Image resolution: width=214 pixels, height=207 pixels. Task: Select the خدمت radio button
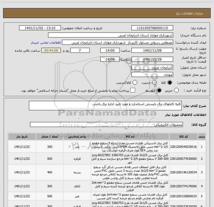[154, 83]
